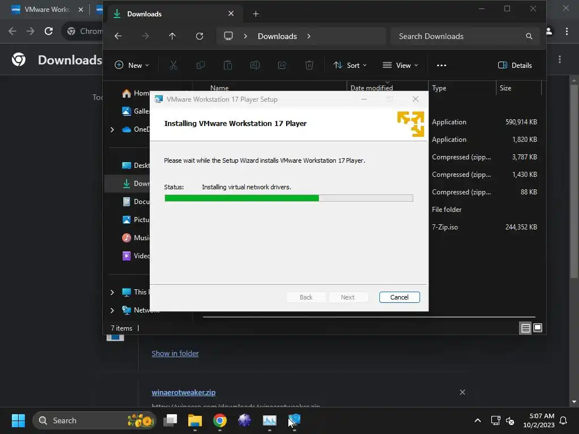The width and height of the screenshot is (579, 434).
Task: Switch to details list view icon
Action: (x=525, y=328)
